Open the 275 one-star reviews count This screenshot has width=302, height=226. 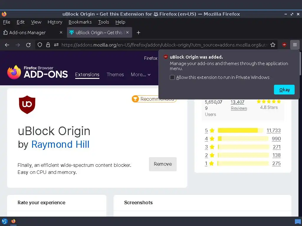pyautogui.click(x=276, y=164)
